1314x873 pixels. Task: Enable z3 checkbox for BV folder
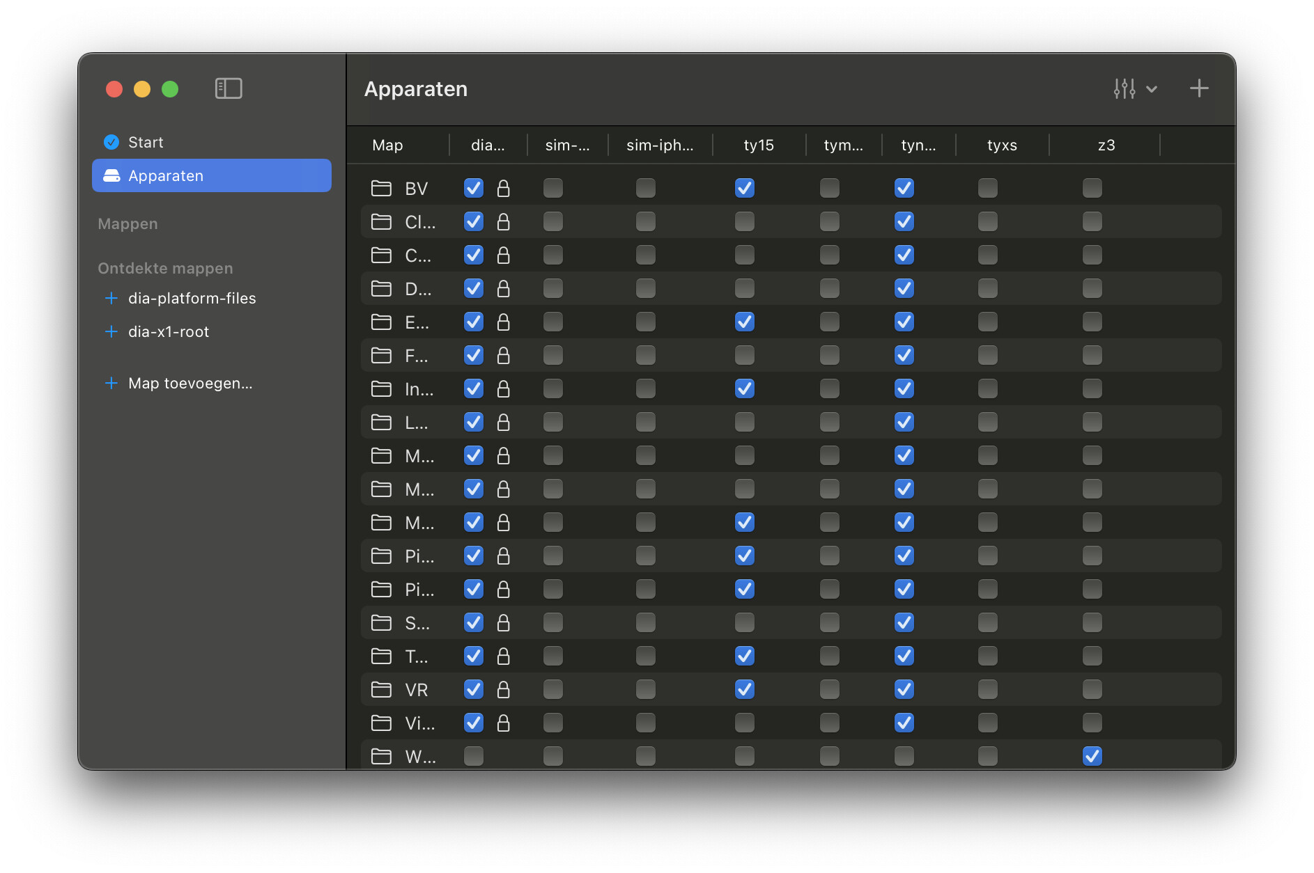point(1092,188)
